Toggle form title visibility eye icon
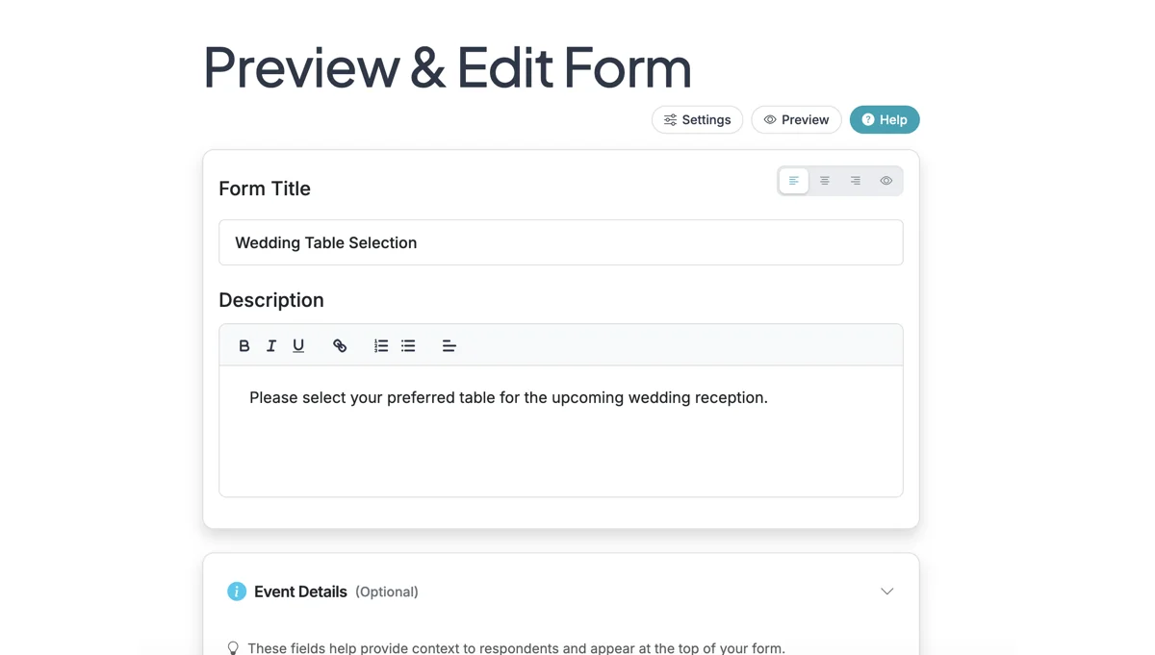 pyautogui.click(x=886, y=181)
